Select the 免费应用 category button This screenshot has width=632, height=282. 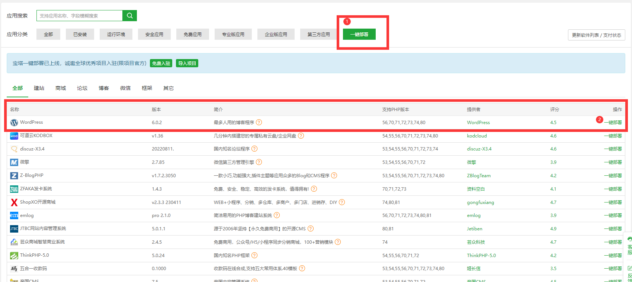193,34
